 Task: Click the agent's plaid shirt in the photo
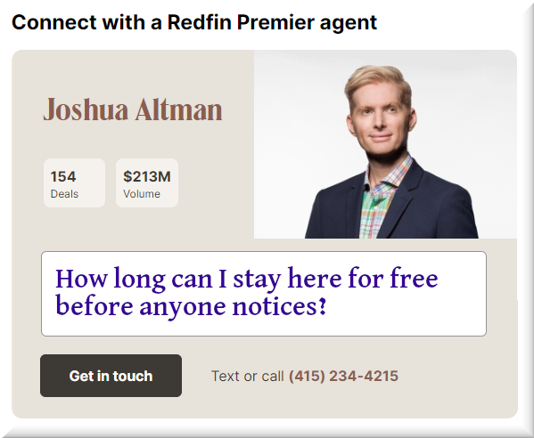coord(381,200)
